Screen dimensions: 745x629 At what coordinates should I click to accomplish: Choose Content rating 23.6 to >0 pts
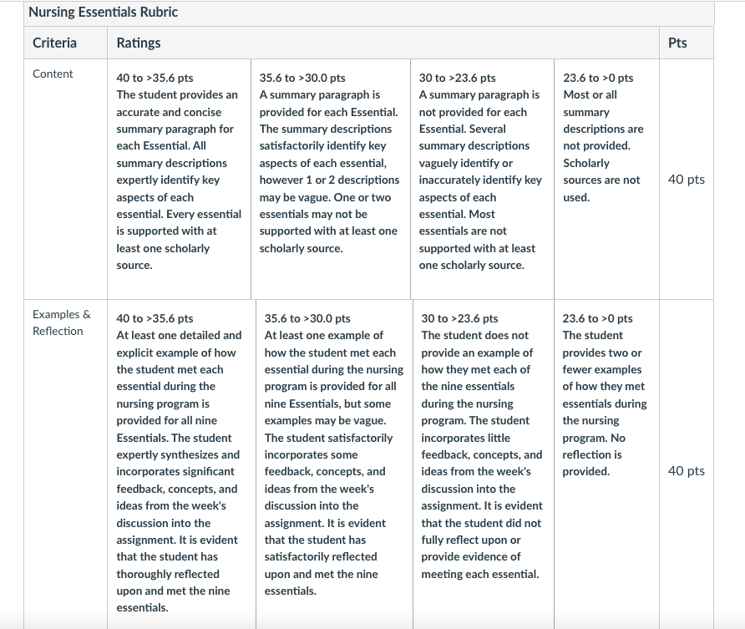point(606,179)
